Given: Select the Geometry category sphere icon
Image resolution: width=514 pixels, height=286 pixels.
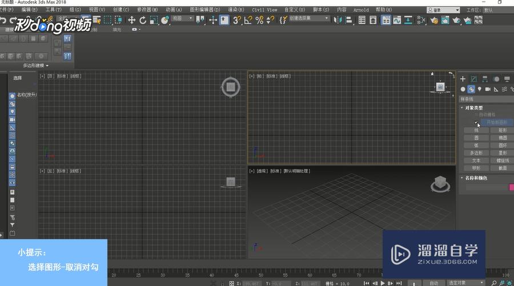Looking at the screenshot, I should click(463, 89).
